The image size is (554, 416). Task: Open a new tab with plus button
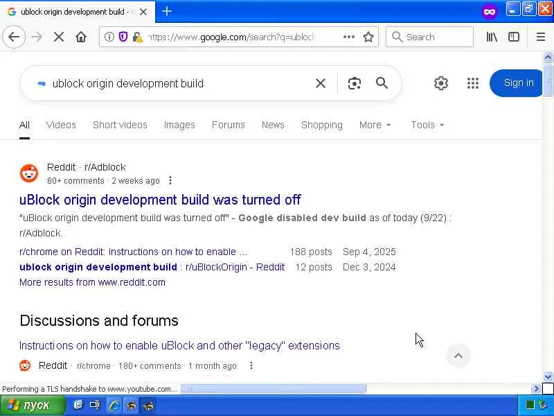pyautogui.click(x=167, y=11)
